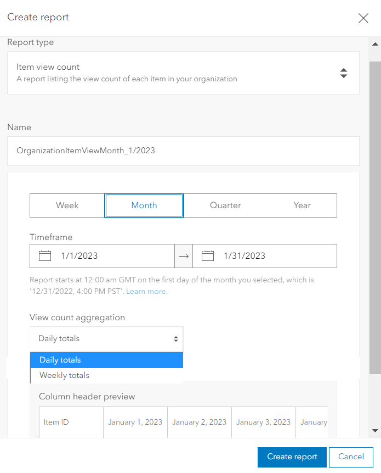The width and height of the screenshot is (381, 473).
Task: Expand the Item view count report options
Action: (344, 72)
